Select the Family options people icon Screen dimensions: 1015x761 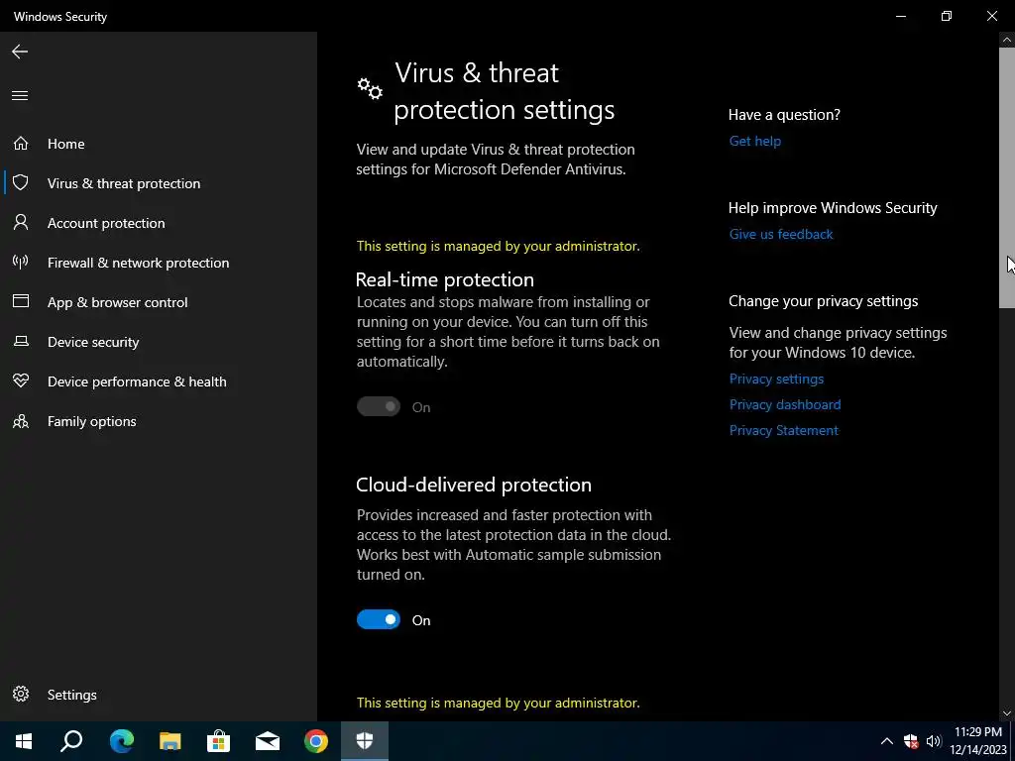point(21,421)
